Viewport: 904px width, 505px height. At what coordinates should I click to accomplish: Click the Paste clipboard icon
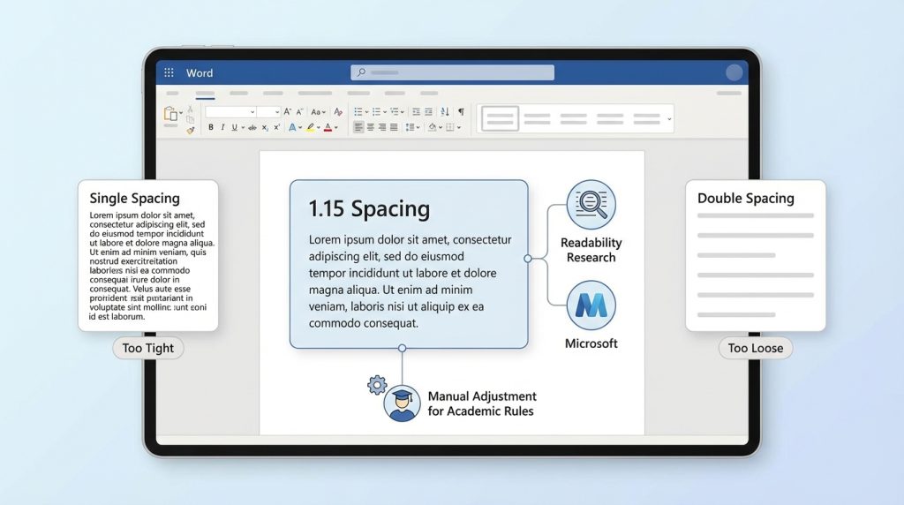coord(170,113)
